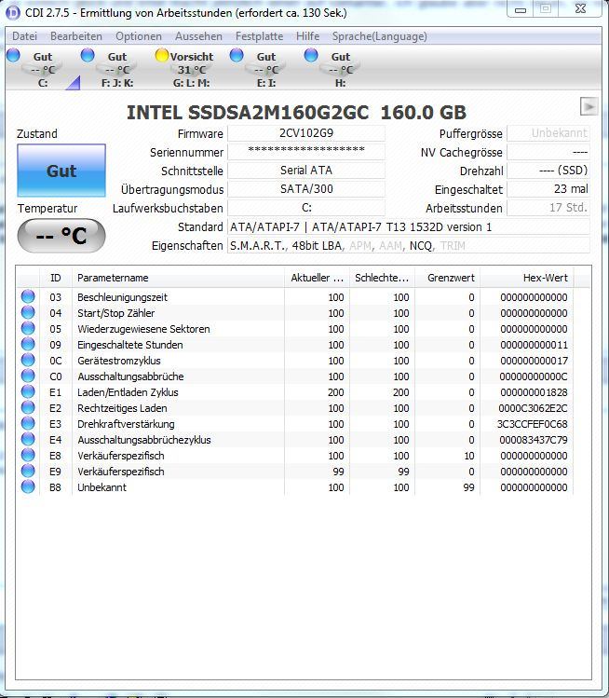The height and width of the screenshot is (698, 609).
Task: Click hex value 000083437C79
Action: (534, 440)
